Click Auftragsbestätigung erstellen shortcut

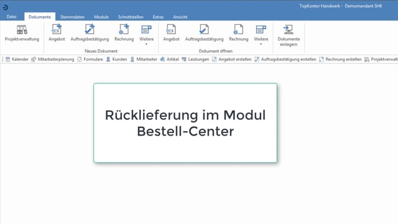[285, 59]
